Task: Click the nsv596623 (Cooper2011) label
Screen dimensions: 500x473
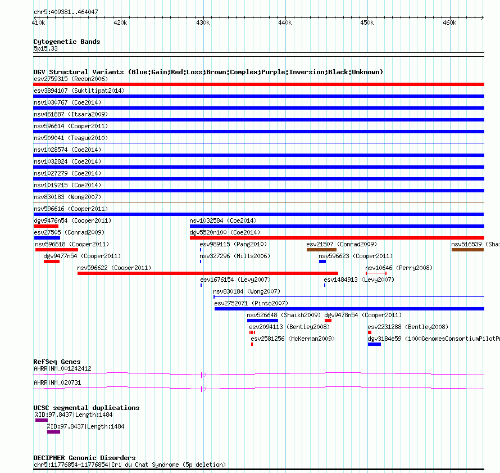Action: [x=356, y=256]
